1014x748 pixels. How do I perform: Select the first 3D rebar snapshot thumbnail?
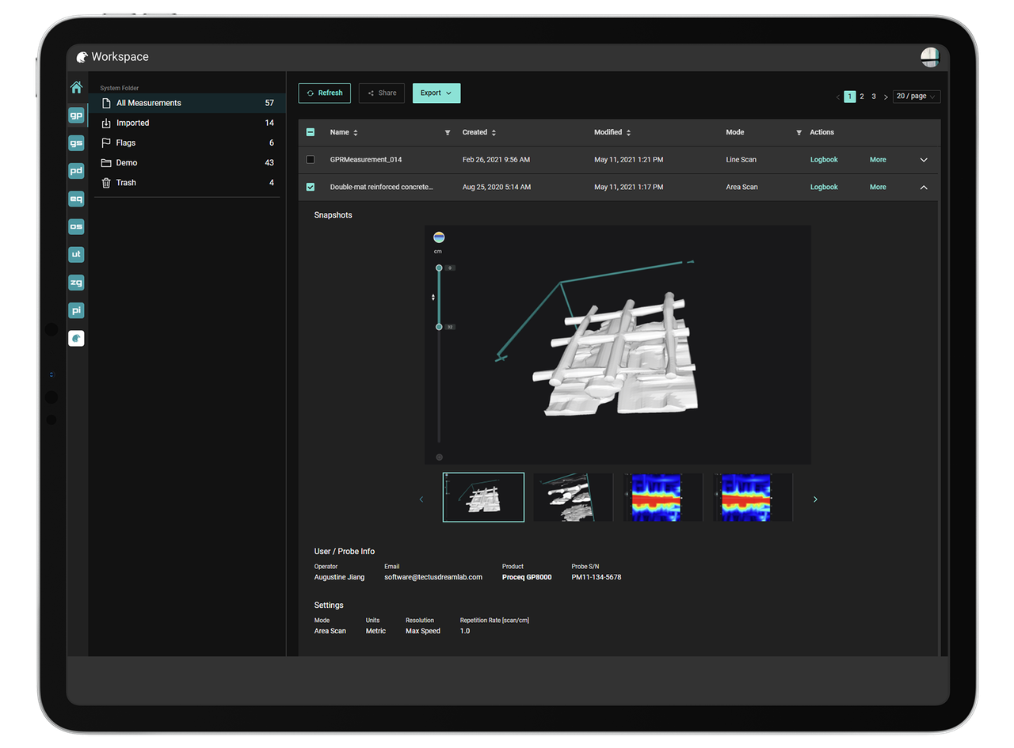point(483,497)
